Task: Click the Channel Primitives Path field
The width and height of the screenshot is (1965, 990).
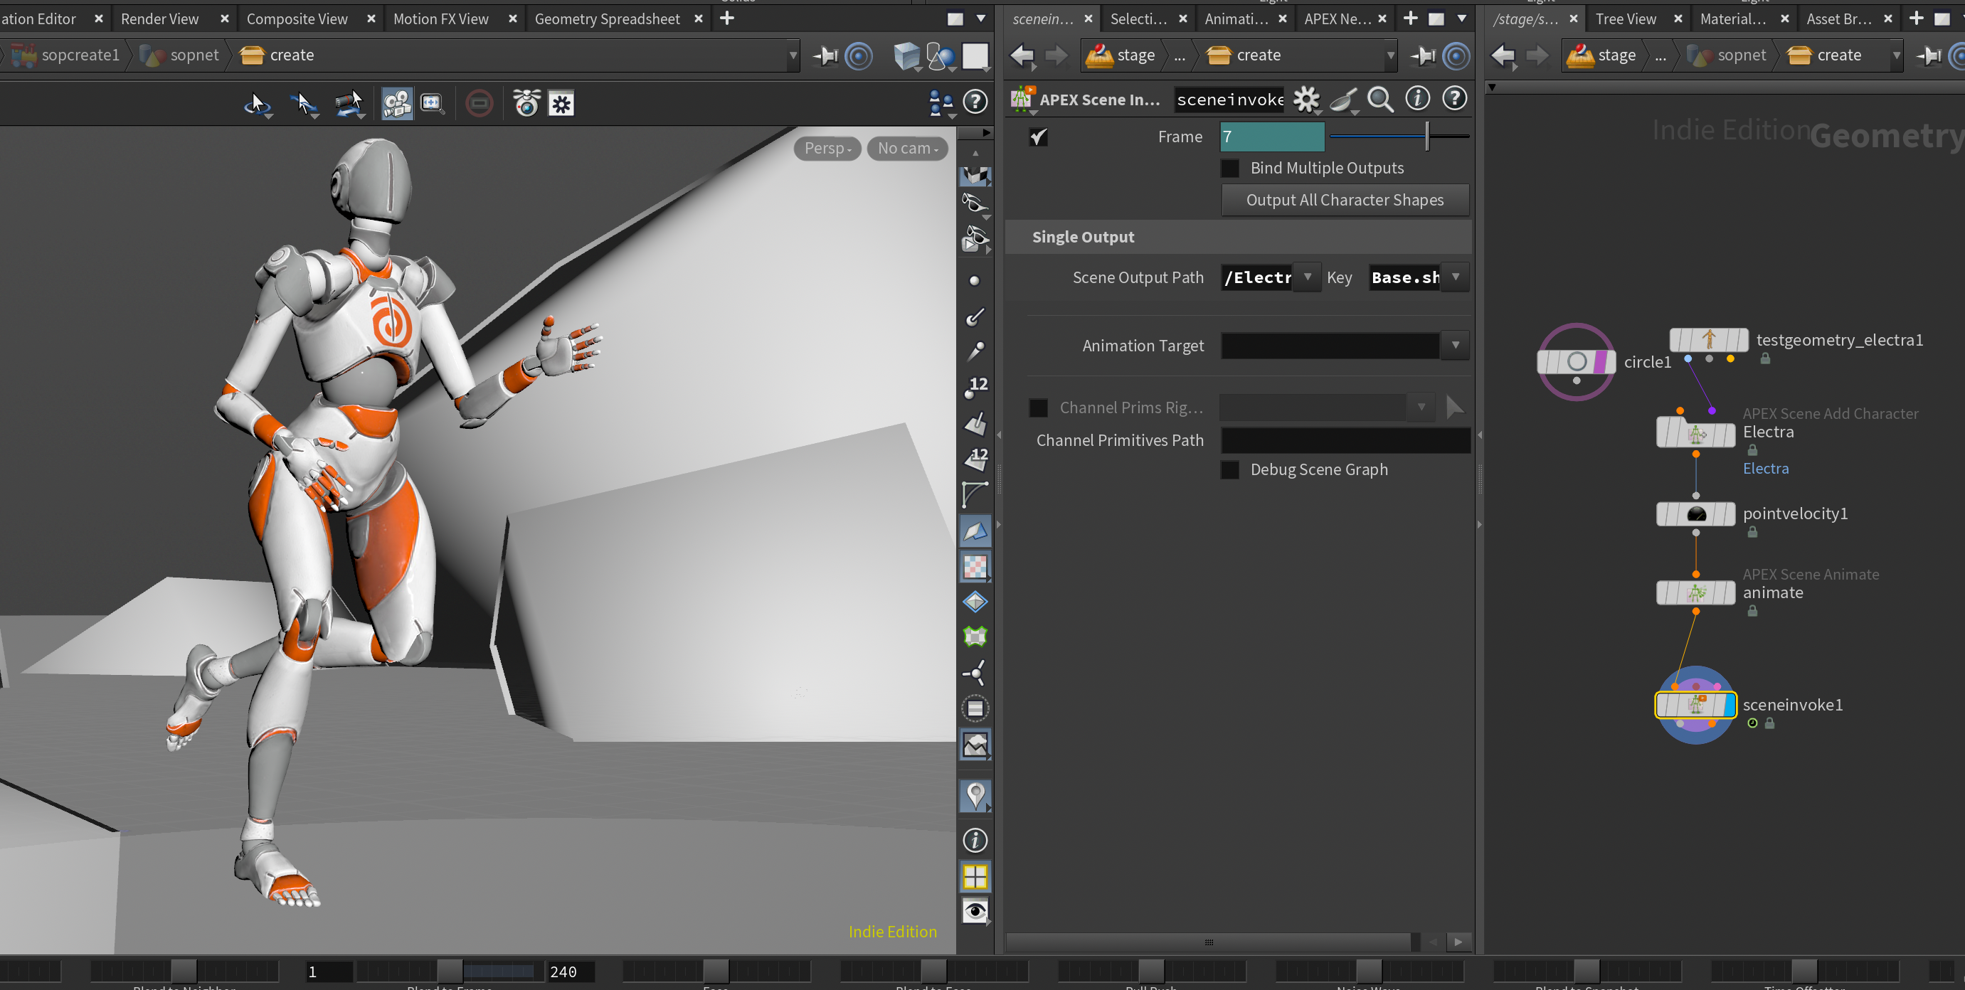Action: click(1345, 441)
